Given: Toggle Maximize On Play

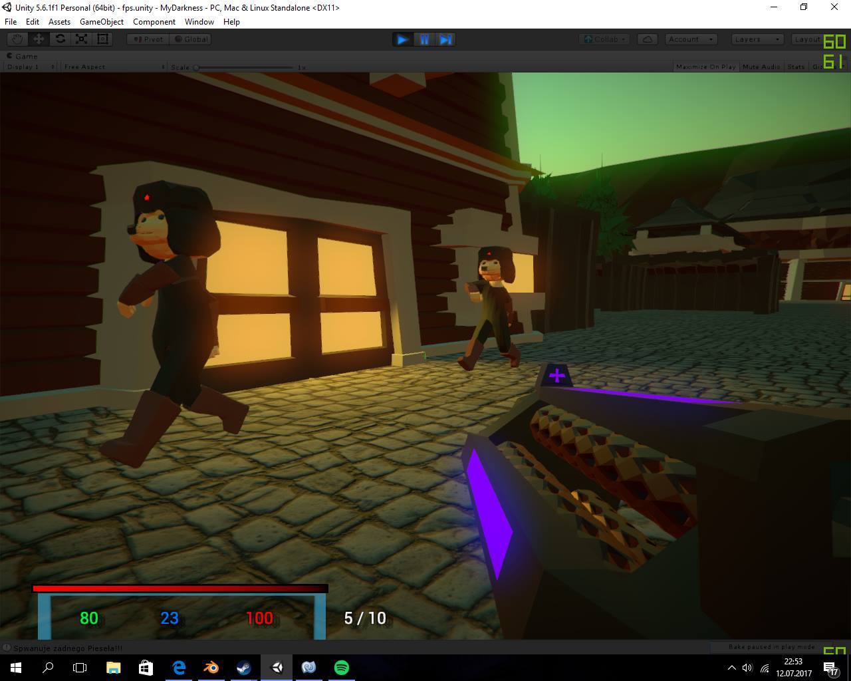Looking at the screenshot, I should [705, 67].
